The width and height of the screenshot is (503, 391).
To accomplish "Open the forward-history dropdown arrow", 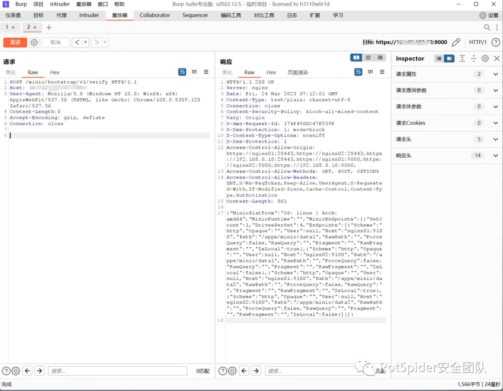I will [x=105, y=42].
